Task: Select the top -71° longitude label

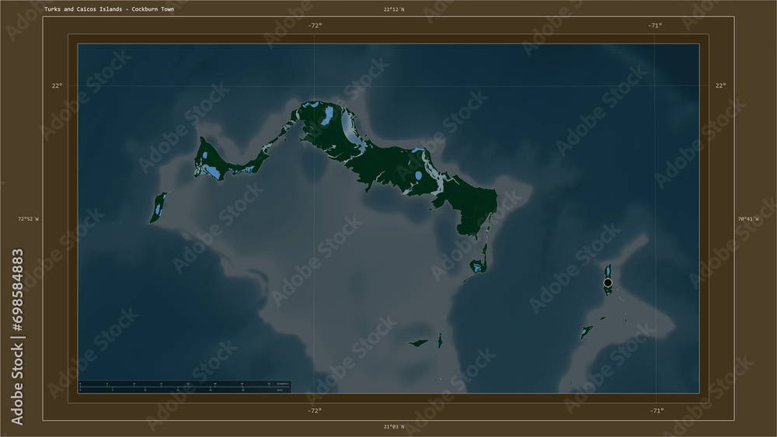Action: (654, 26)
